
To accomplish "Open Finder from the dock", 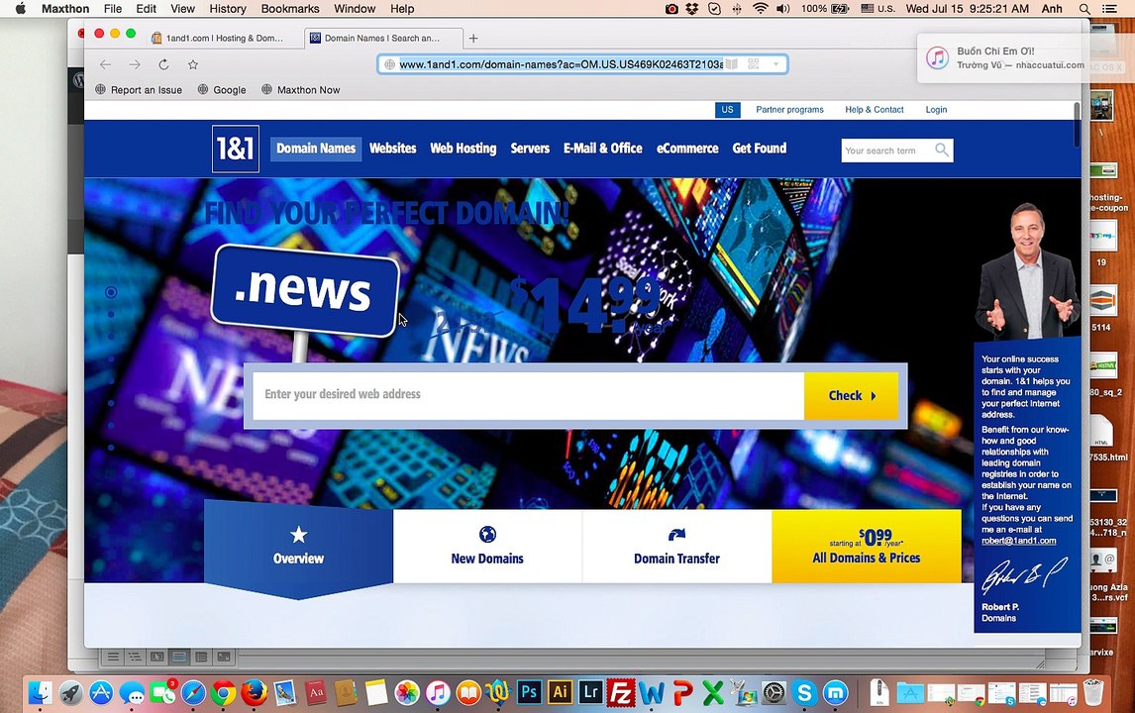I will point(40,693).
